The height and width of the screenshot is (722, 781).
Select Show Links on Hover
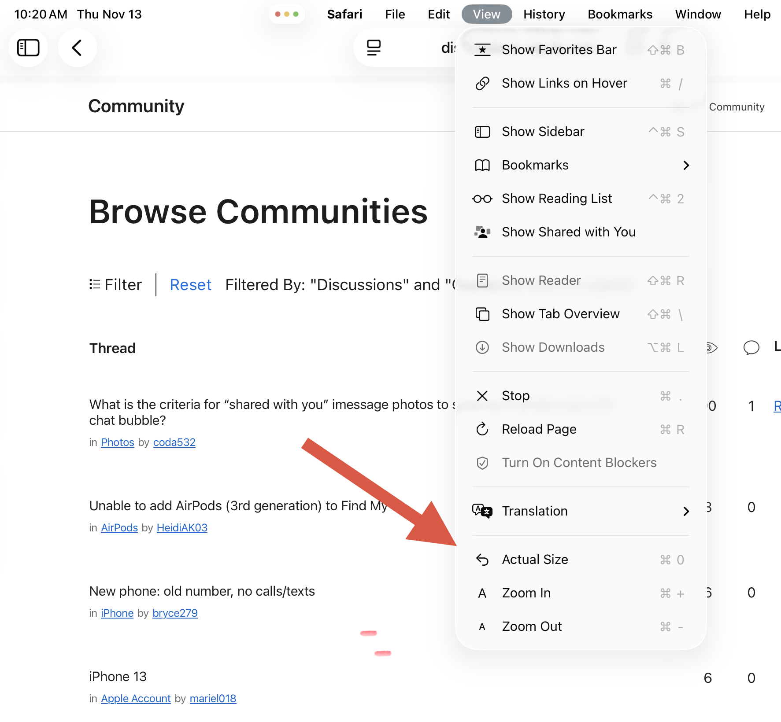point(581,83)
